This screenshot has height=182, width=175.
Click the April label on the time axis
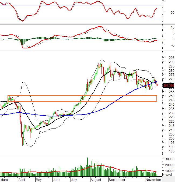coord(22,179)
